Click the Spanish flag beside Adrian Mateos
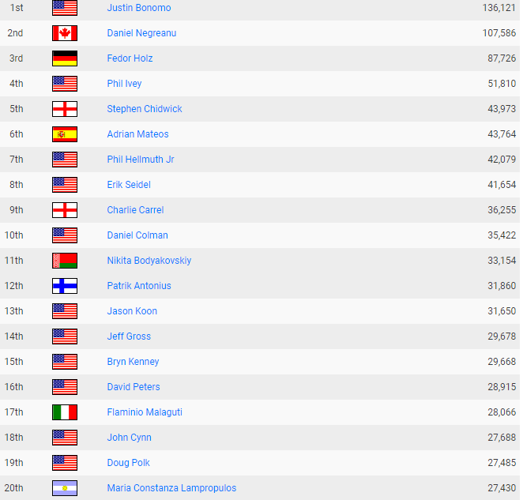Viewport: 523px width, 500px height. (65, 134)
